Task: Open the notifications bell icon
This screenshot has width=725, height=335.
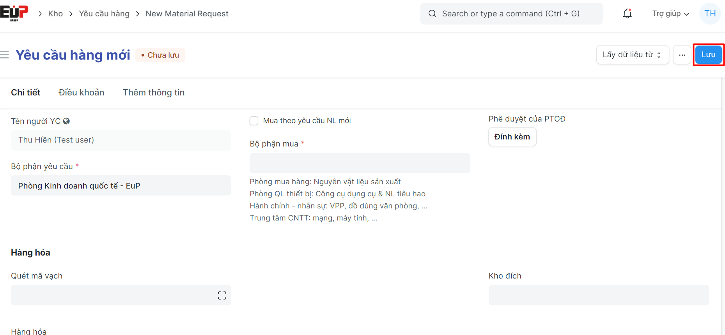Action: [x=627, y=14]
